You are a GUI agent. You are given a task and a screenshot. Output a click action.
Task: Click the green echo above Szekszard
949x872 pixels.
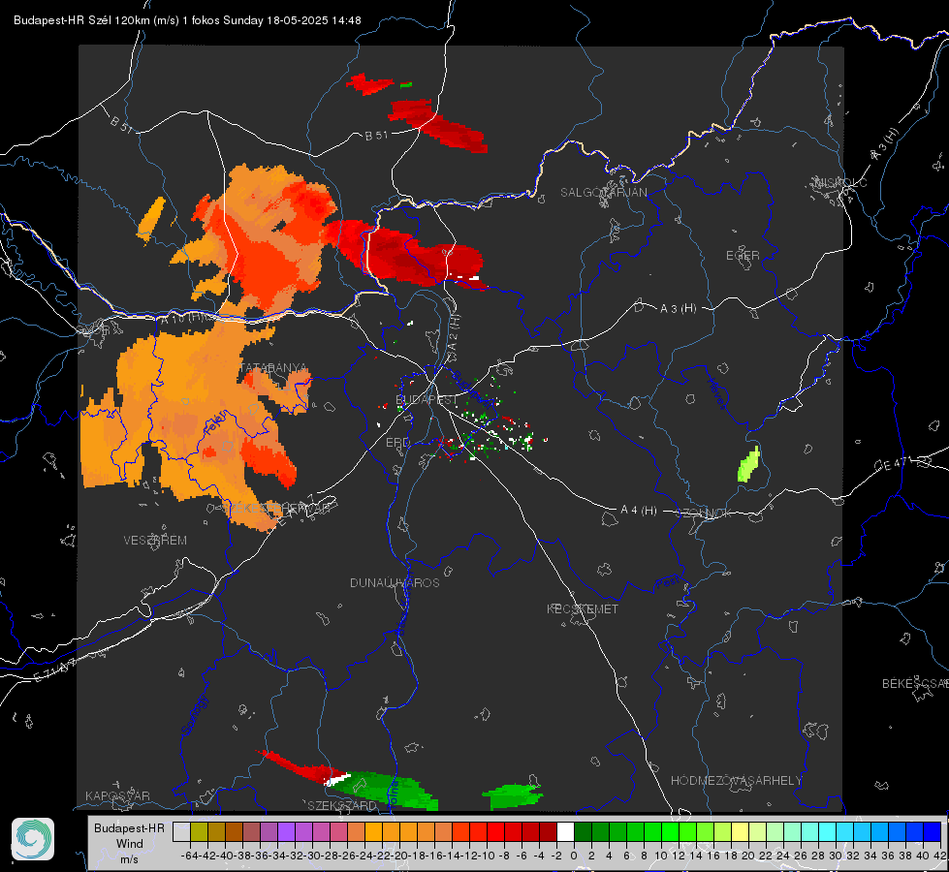[385, 790]
